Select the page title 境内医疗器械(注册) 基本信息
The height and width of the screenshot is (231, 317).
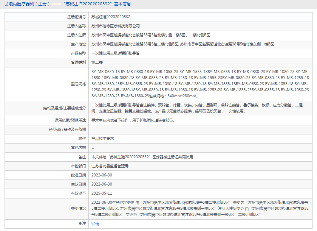coord(70,4)
